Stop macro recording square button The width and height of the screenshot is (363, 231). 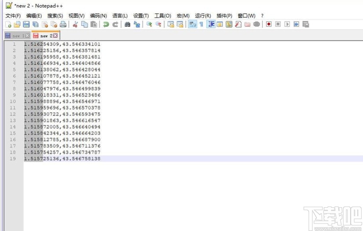(x=278, y=24)
